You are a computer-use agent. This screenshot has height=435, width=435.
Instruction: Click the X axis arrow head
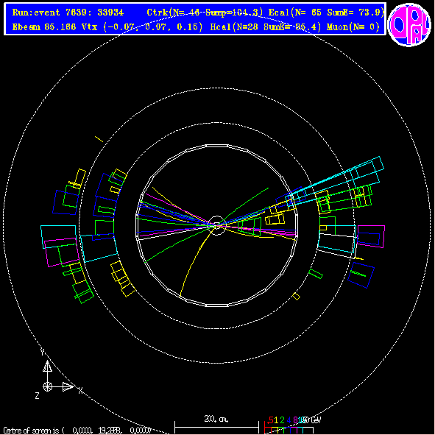tap(68, 386)
